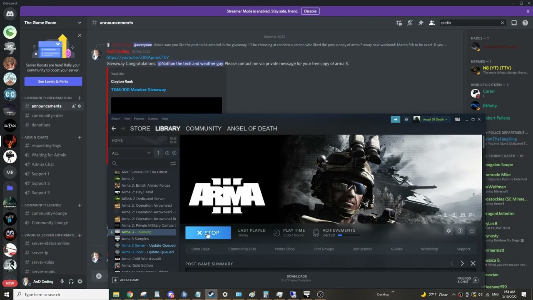Go back in Steam navigation
Viewport: 533px width, 300px height.
click(x=114, y=128)
